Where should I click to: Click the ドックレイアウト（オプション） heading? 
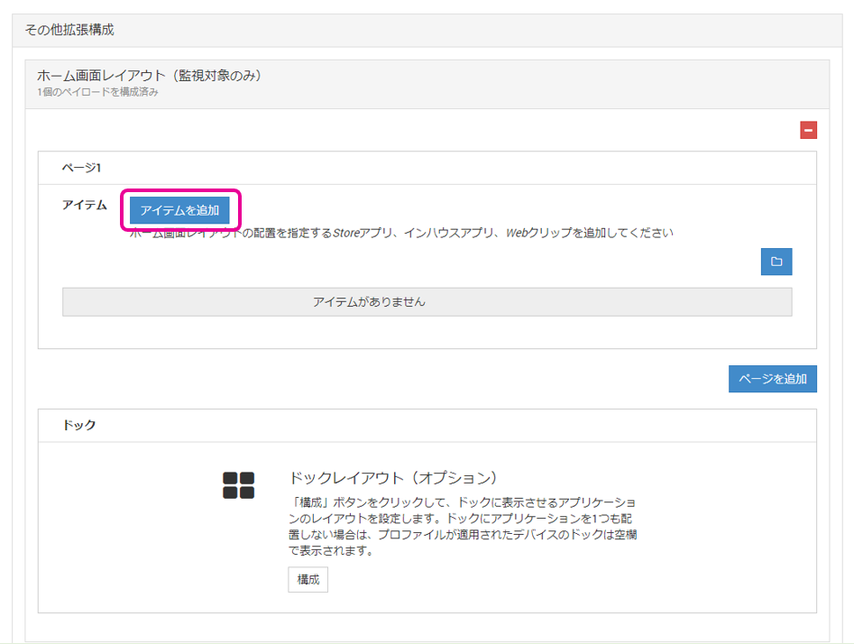(x=393, y=477)
